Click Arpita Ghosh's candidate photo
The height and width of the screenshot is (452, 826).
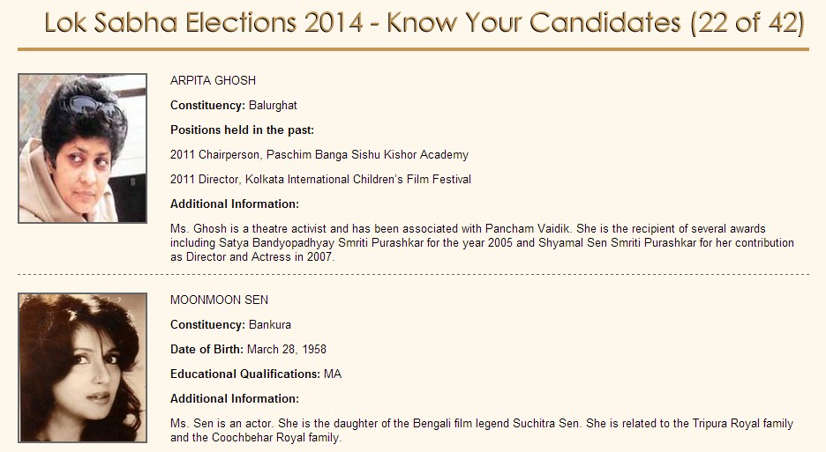(82, 148)
